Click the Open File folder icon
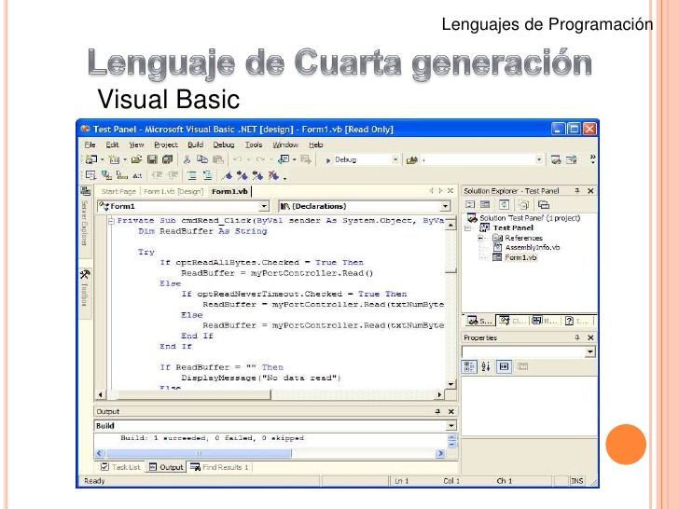This screenshot has width=679, height=509. point(136,159)
